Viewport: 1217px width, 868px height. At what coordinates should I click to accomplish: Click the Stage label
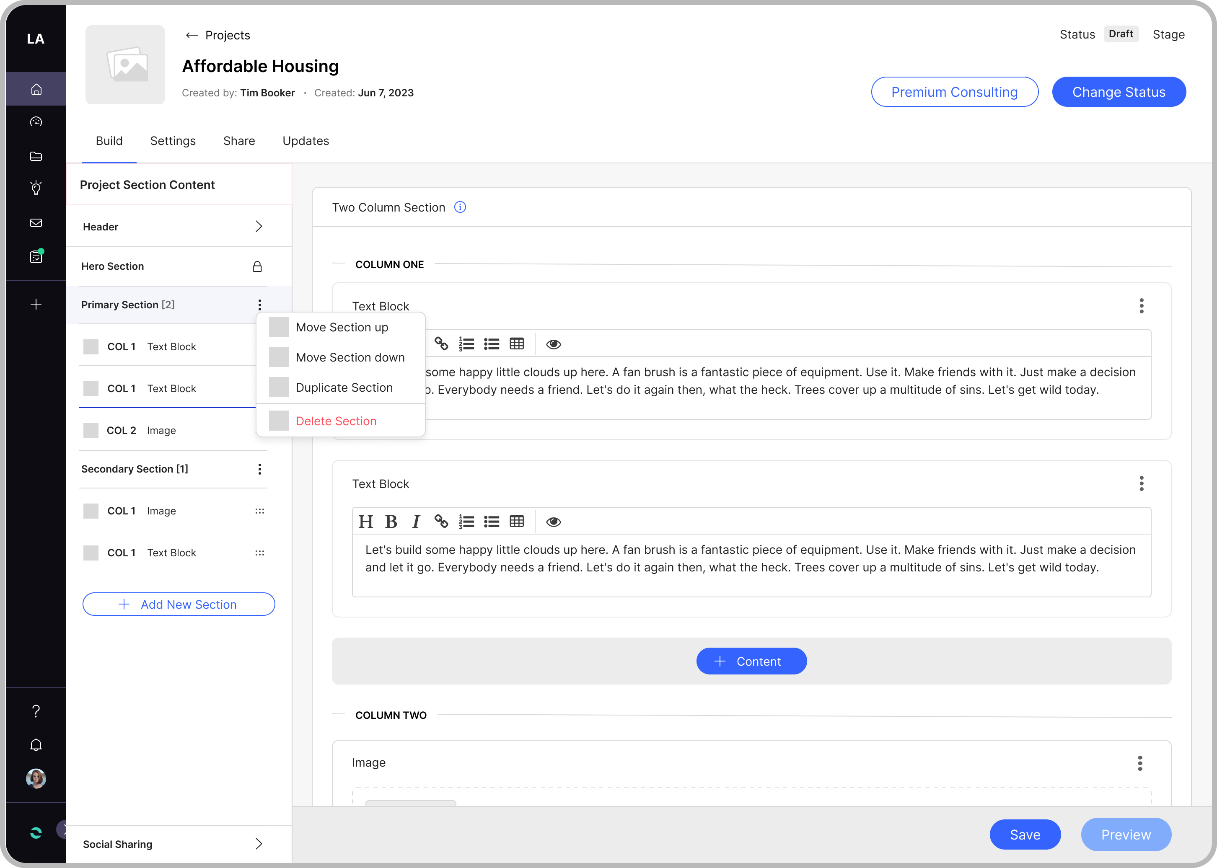coord(1168,34)
